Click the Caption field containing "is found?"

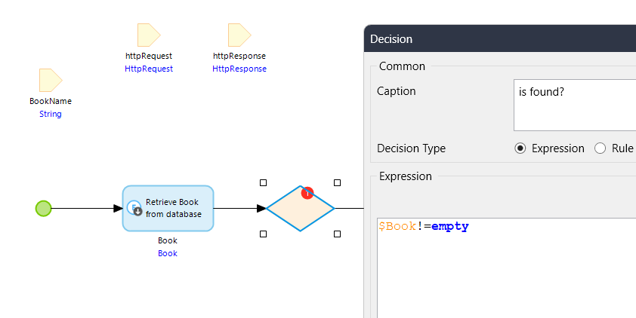574,105
